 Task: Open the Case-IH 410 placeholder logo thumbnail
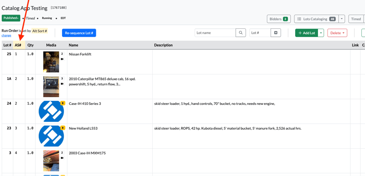pyautogui.click(x=51, y=111)
